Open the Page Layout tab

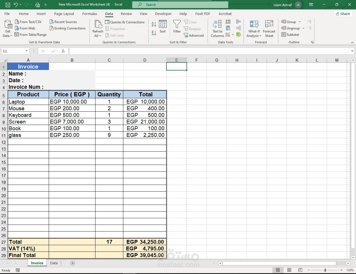(x=64, y=14)
